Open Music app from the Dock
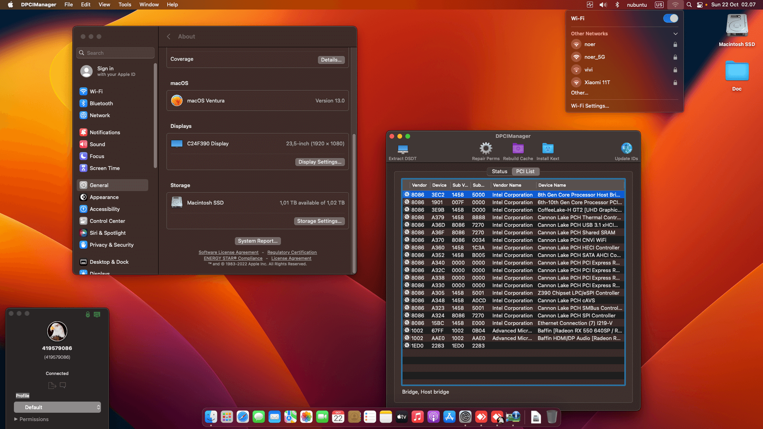Image resolution: width=763 pixels, height=429 pixels. [418, 417]
